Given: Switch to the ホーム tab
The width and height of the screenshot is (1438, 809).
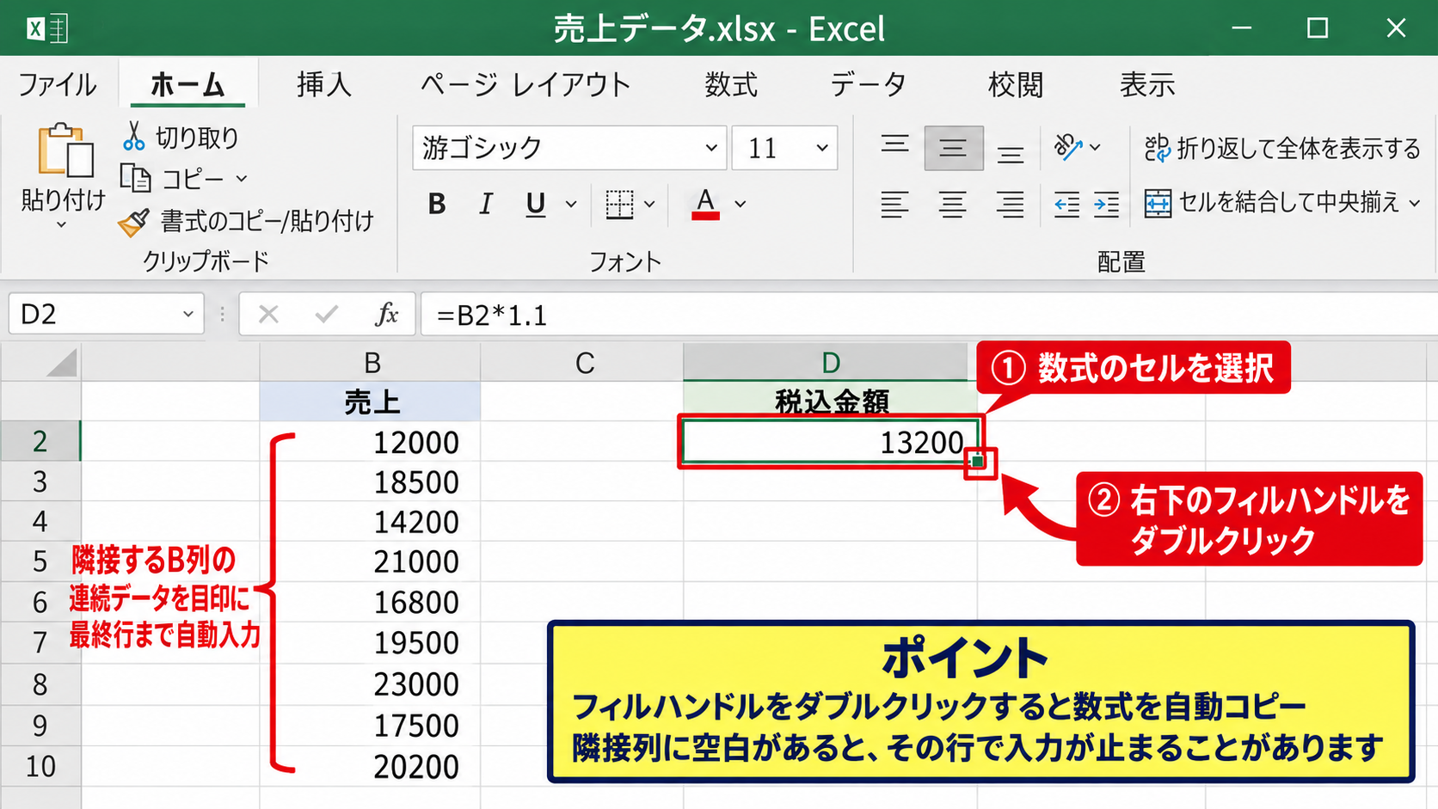Looking at the screenshot, I should click(187, 84).
